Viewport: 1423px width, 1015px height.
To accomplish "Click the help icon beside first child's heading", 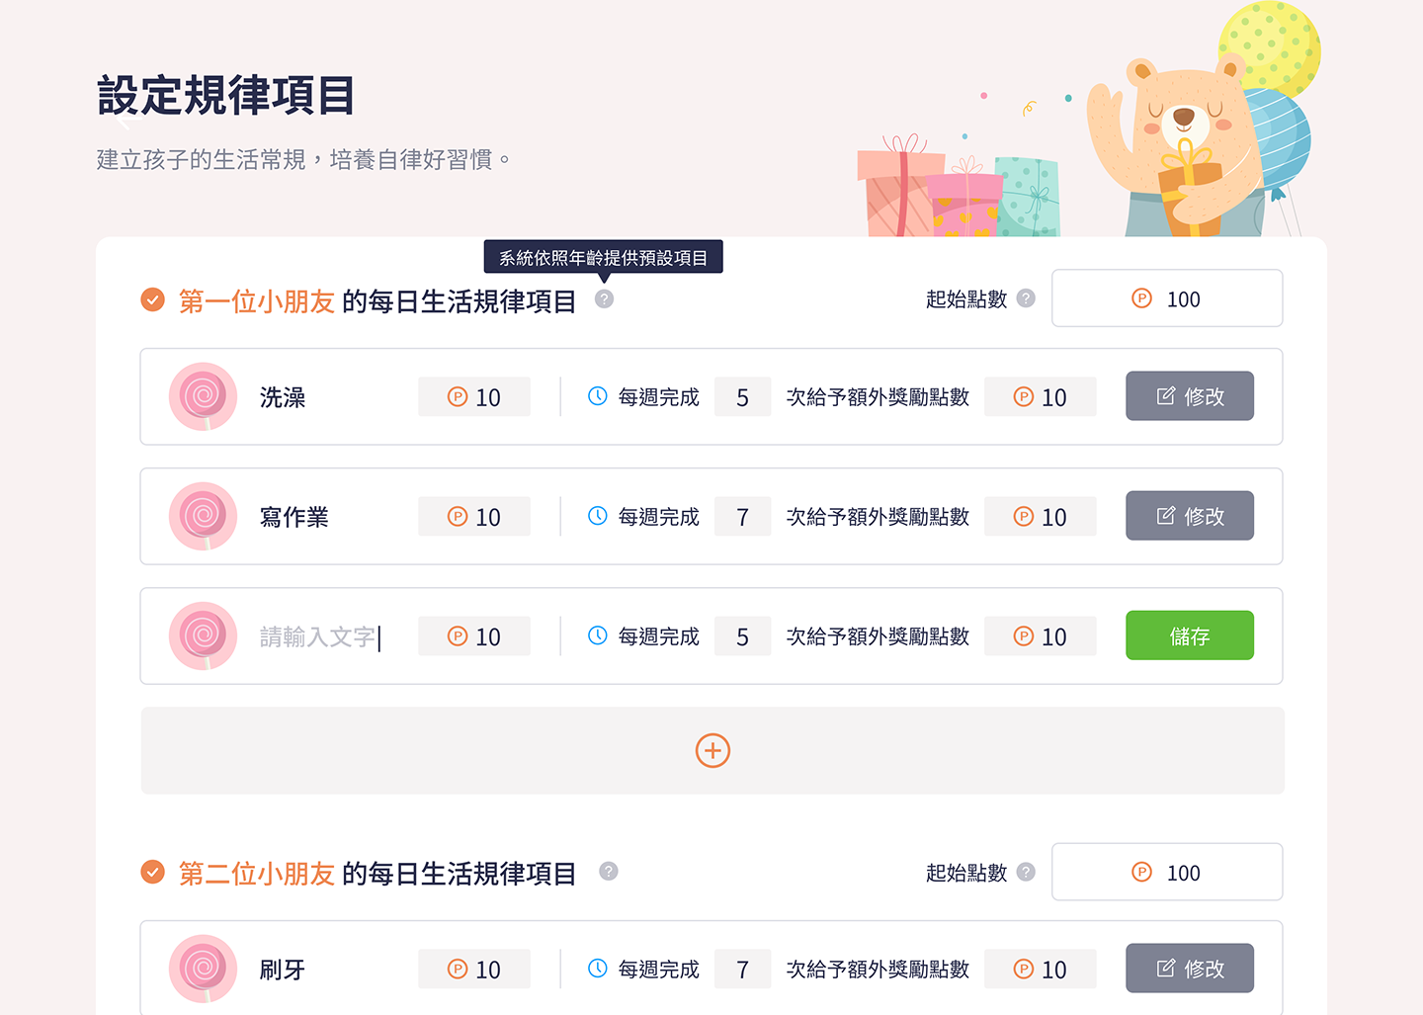I will click(604, 298).
